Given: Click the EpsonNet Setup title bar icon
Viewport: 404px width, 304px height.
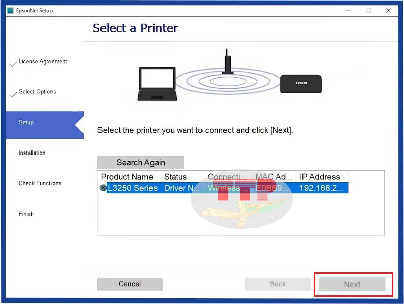Looking at the screenshot, I should tap(10, 10).
